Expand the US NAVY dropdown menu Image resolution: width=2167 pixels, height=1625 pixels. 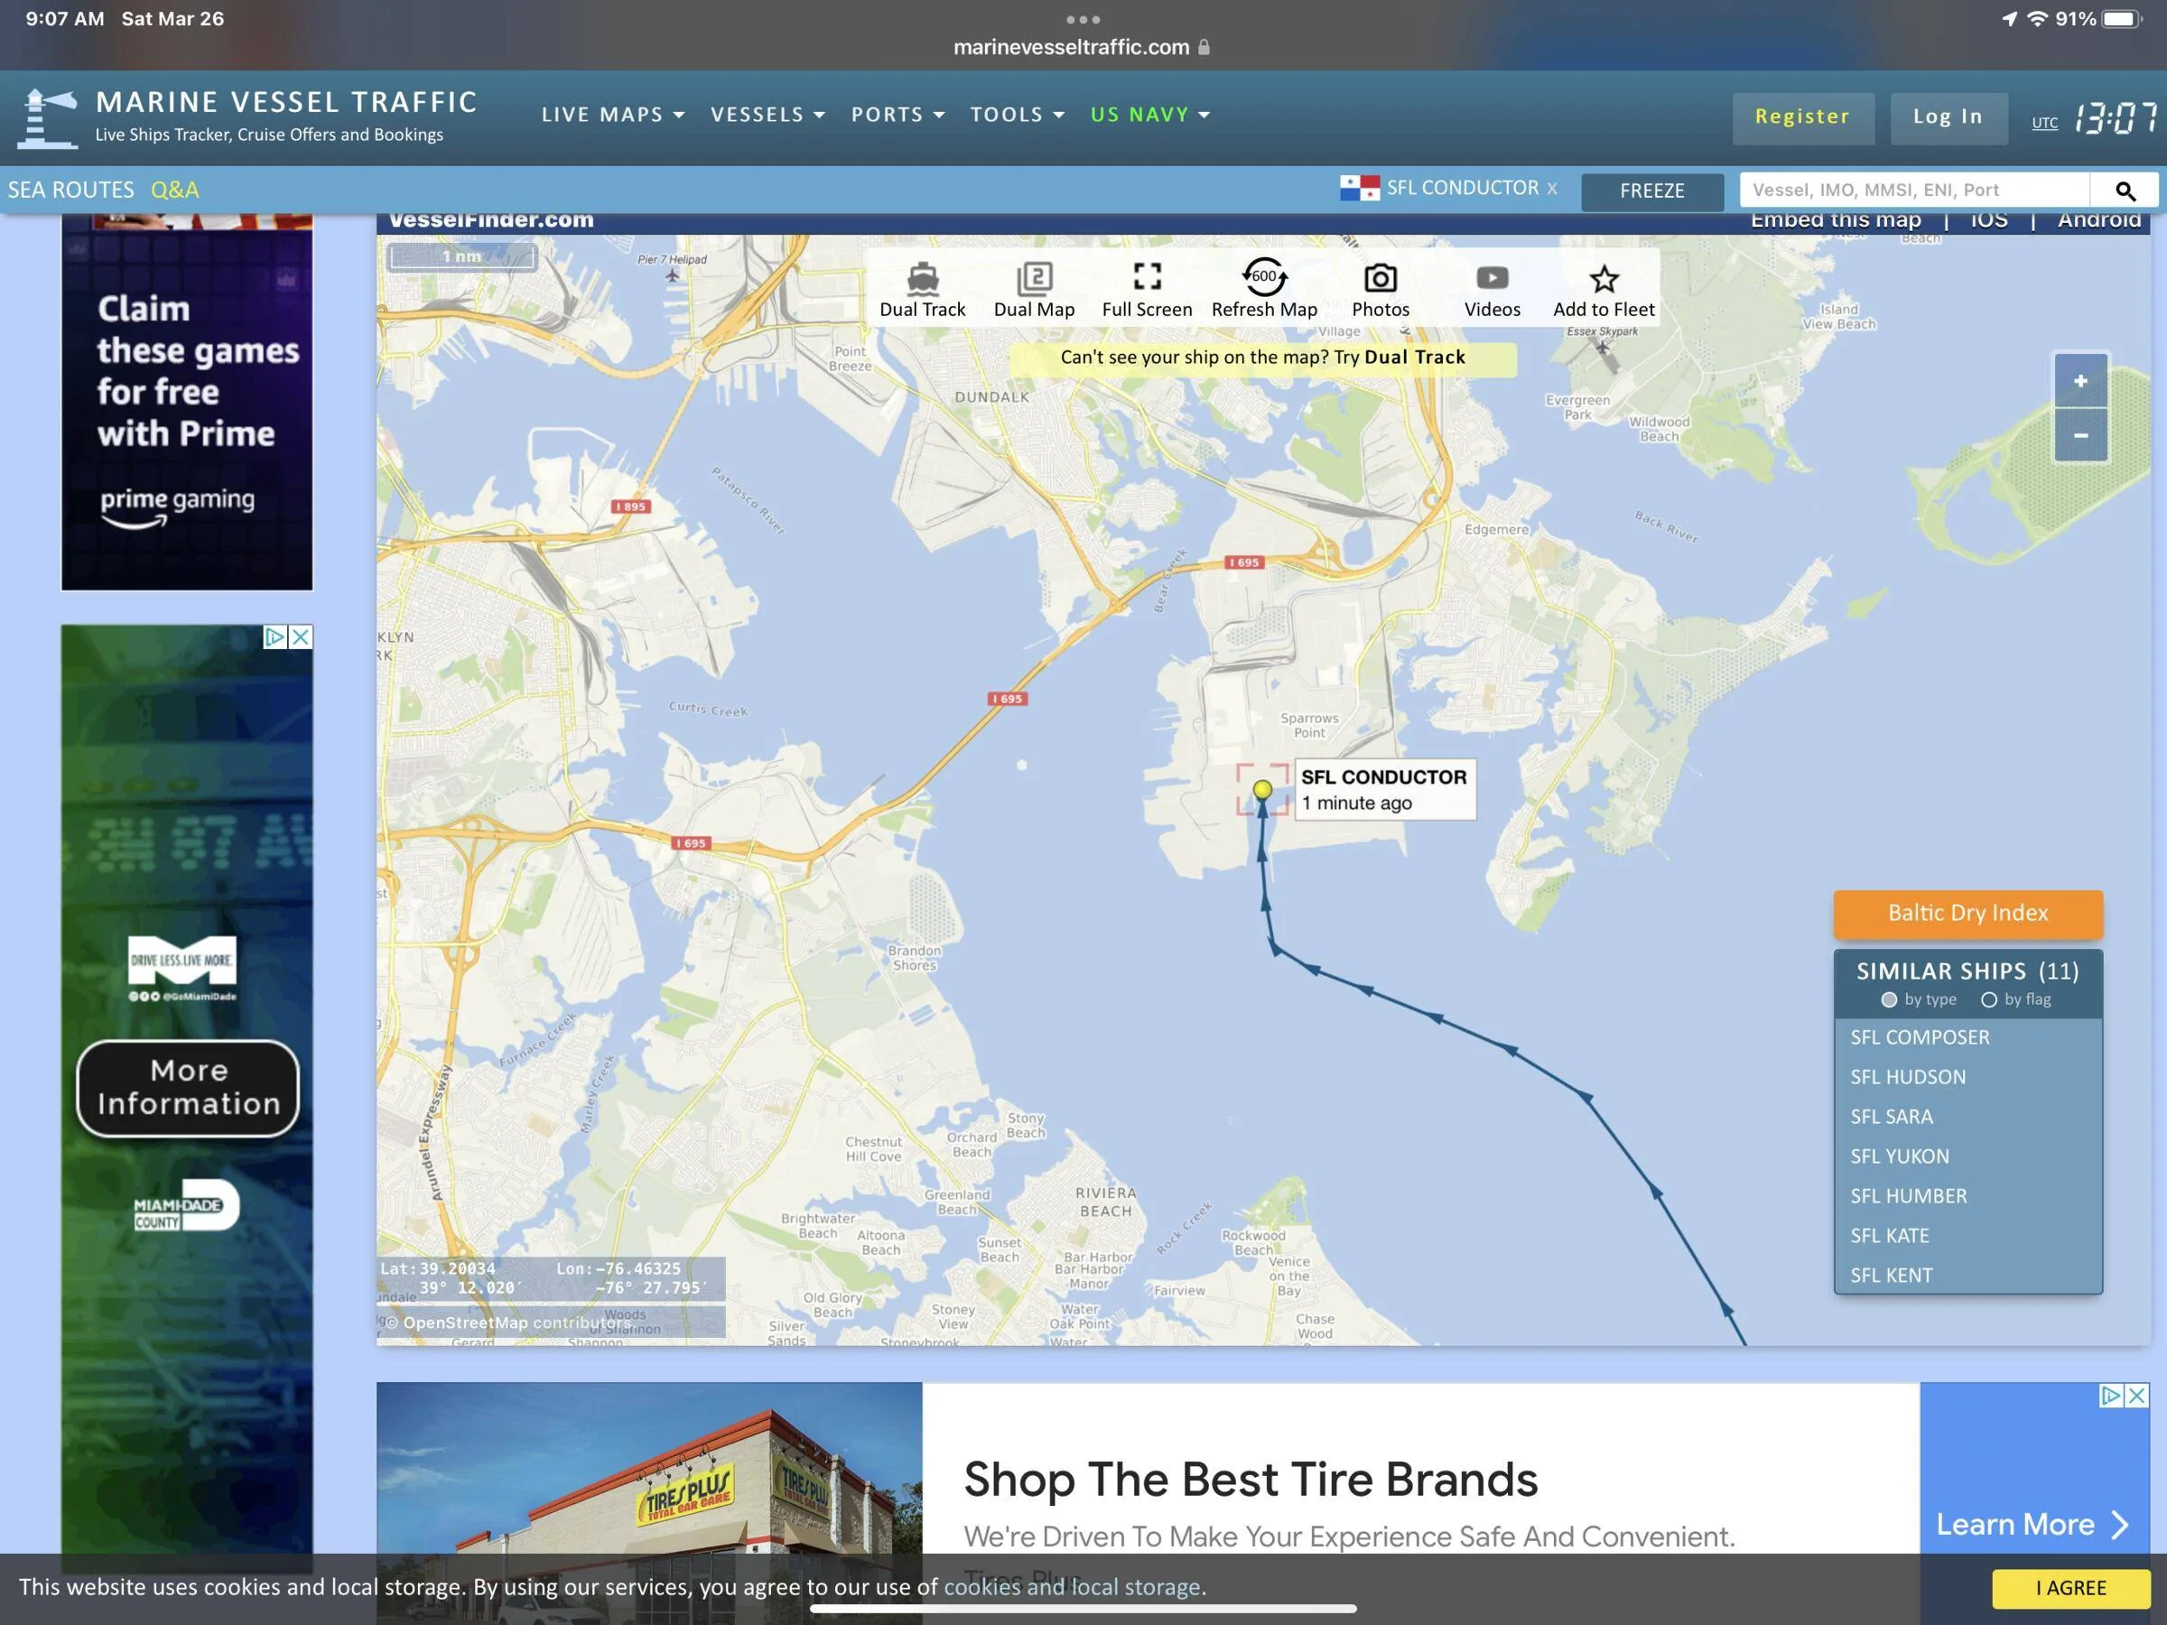tap(1150, 115)
